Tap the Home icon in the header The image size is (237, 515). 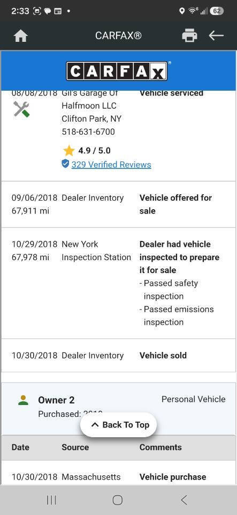pyautogui.click(x=21, y=36)
